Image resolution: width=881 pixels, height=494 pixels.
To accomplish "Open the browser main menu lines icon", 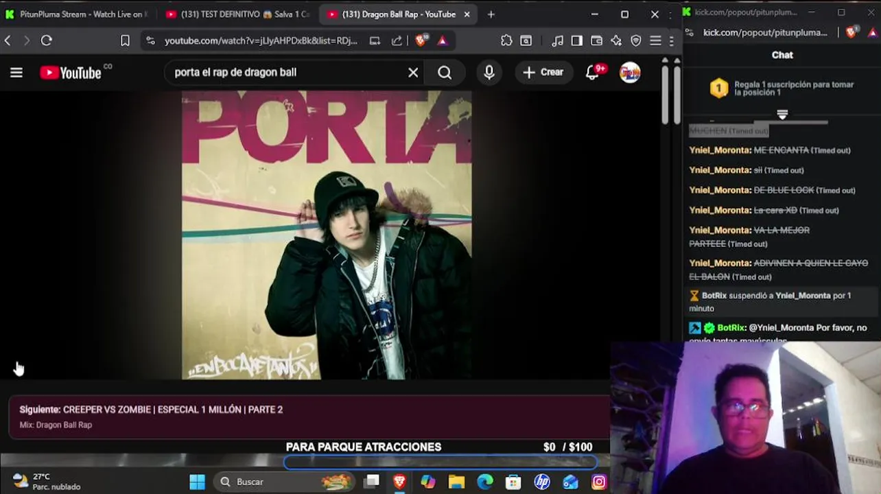I will click(655, 40).
